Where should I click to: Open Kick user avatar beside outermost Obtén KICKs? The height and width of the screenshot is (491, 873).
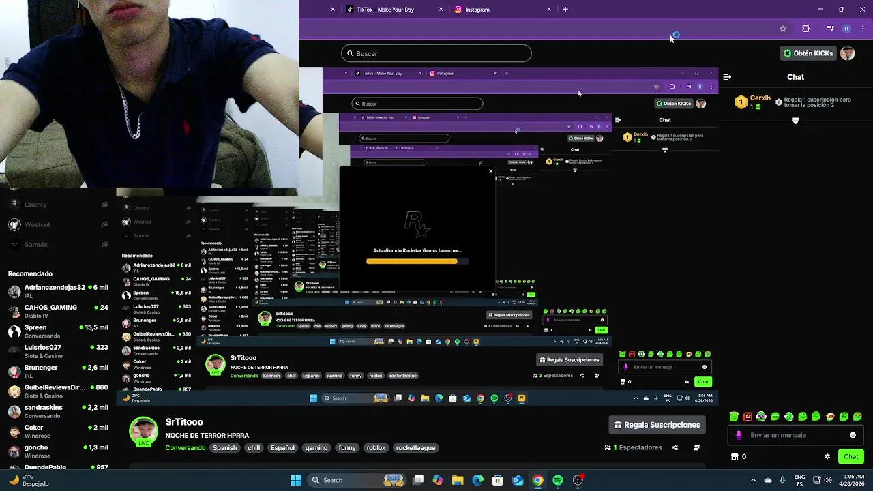click(x=848, y=53)
